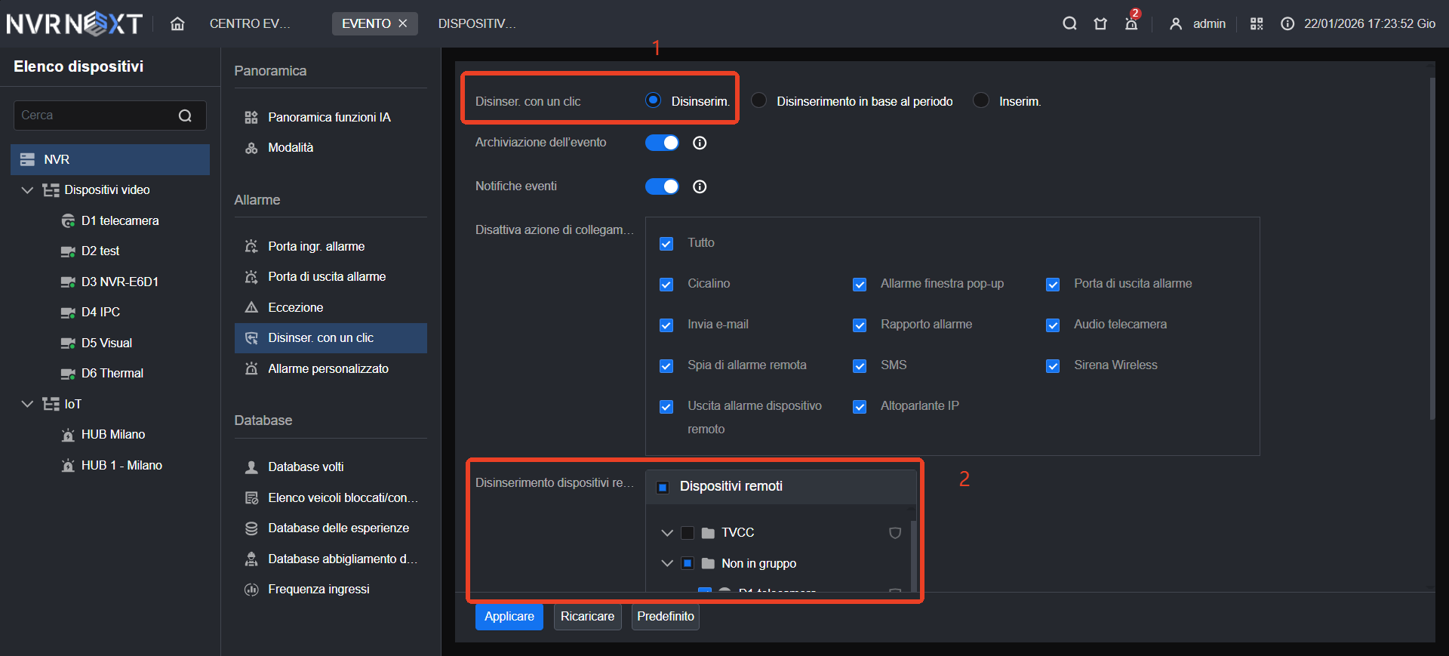Screen dimensions: 1449x656
Task: Select the Inserim. radio button
Action: pyautogui.click(x=981, y=100)
